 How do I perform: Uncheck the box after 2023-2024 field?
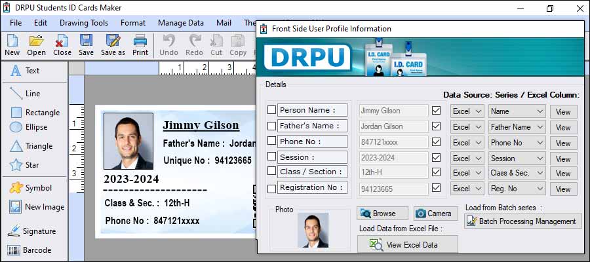pyautogui.click(x=436, y=157)
